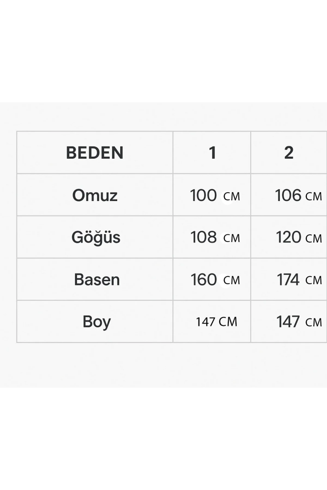Click the Boy row label
This screenshot has width=327, height=490.
[x=97, y=322]
